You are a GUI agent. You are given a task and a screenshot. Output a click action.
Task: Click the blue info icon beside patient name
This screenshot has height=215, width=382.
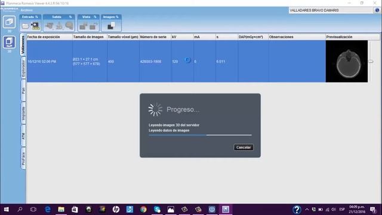coord(377,10)
